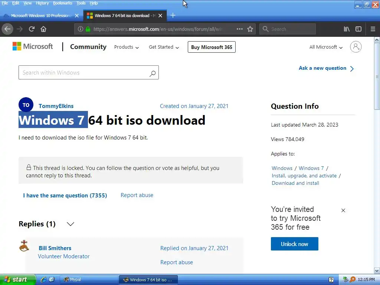
Task: Open Internet Explorer from quick launch
Action: click(43, 279)
